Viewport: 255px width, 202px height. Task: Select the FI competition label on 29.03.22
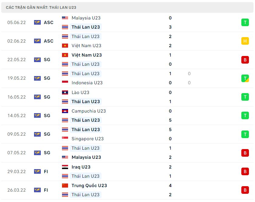[x=46, y=172]
